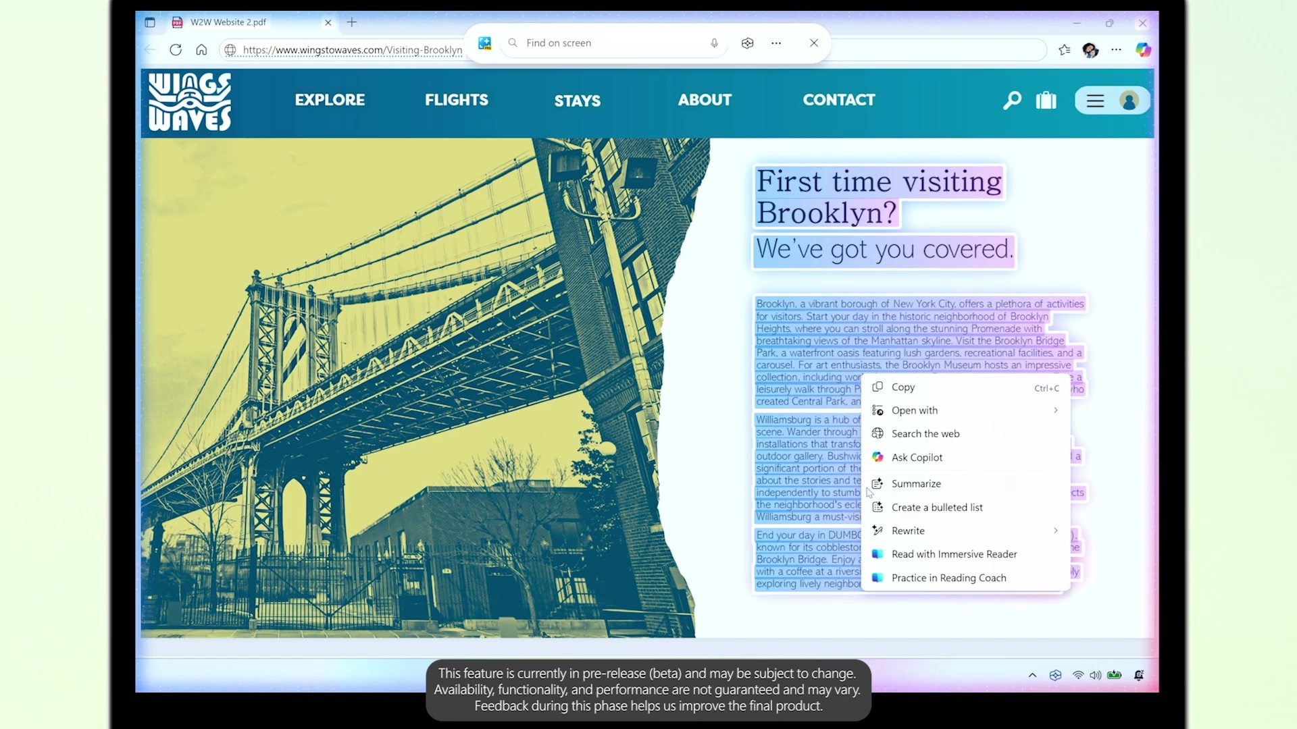The height and width of the screenshot is (729, 1297).
Task: Click the Wings to Waves logo
Action: [190, 102]
